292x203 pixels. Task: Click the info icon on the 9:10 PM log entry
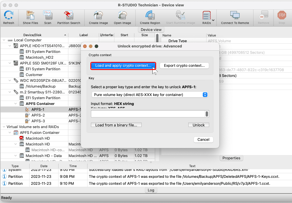coord(4,183)
